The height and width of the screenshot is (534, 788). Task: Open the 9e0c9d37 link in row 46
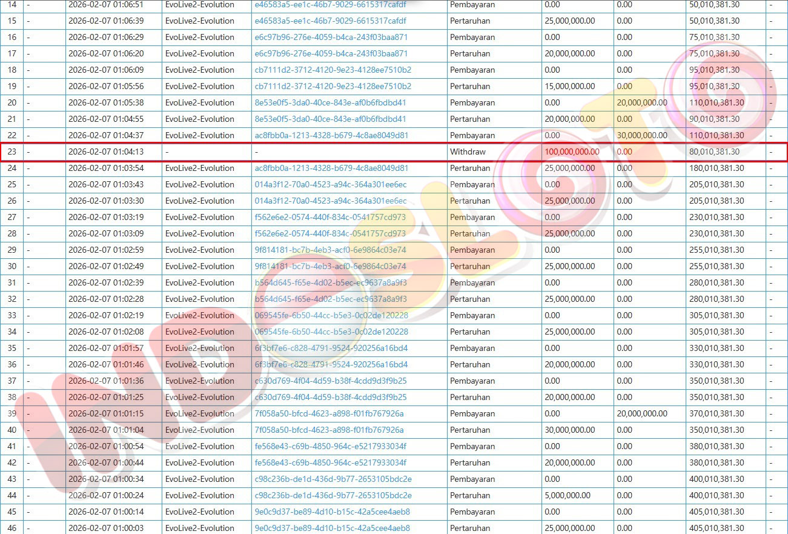[x=332, y=528]
